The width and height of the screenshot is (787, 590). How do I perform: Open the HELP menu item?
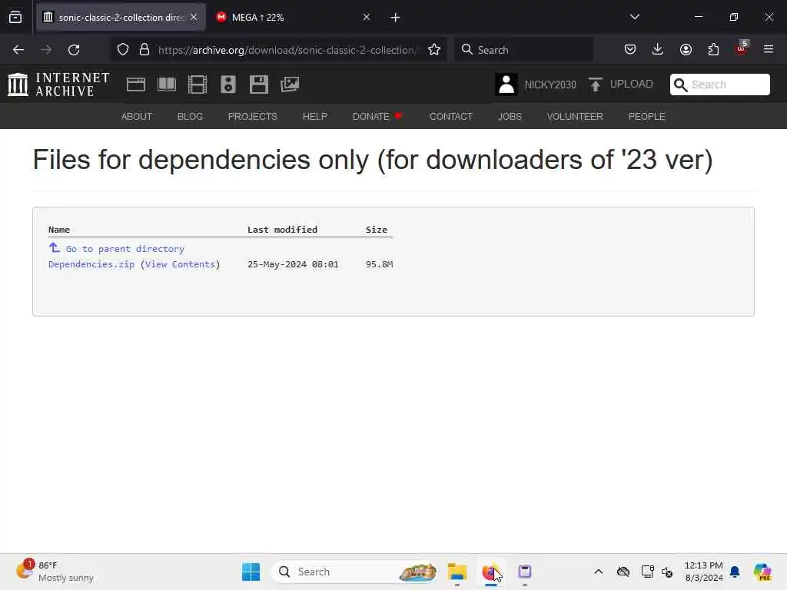pos(314,117)
